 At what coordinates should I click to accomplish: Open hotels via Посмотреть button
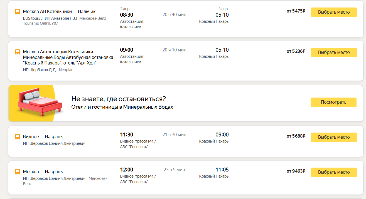click(x=333, y=102)
